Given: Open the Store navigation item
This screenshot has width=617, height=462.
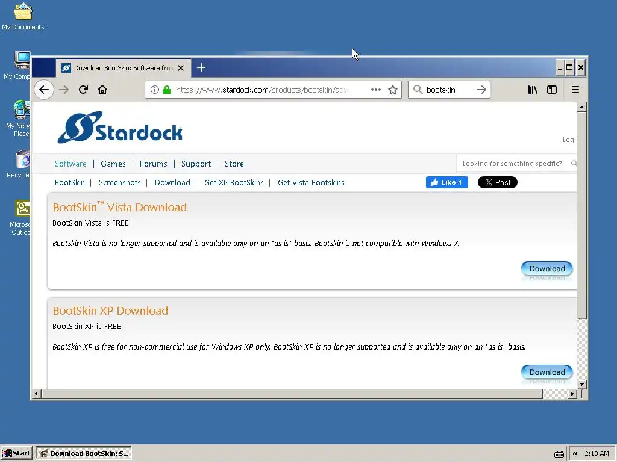Looking at the screenshot, I should click(234, 164).
